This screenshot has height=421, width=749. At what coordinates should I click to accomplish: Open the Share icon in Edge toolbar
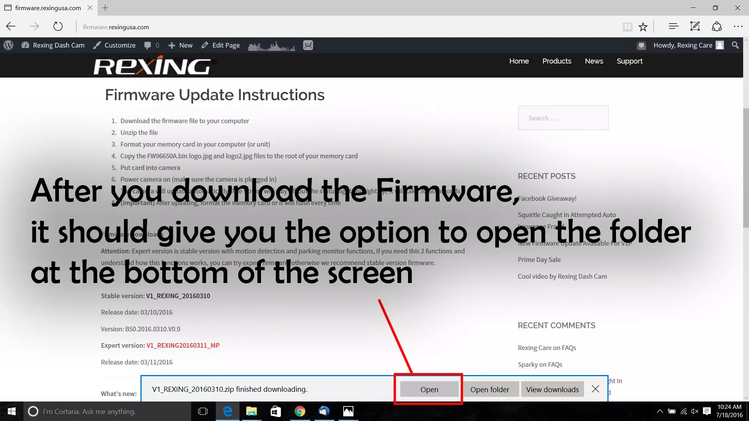click(717, 27)
